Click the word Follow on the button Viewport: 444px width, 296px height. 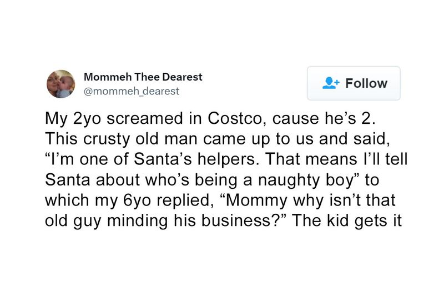pos(366,83)
